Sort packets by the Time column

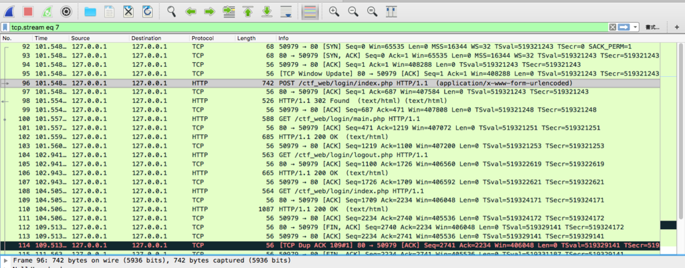point(51,38)
